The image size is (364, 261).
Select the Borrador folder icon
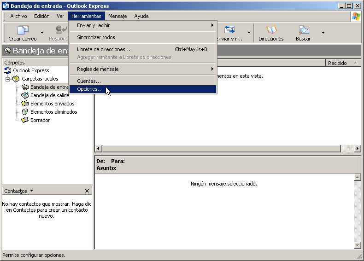pos(25,120)
